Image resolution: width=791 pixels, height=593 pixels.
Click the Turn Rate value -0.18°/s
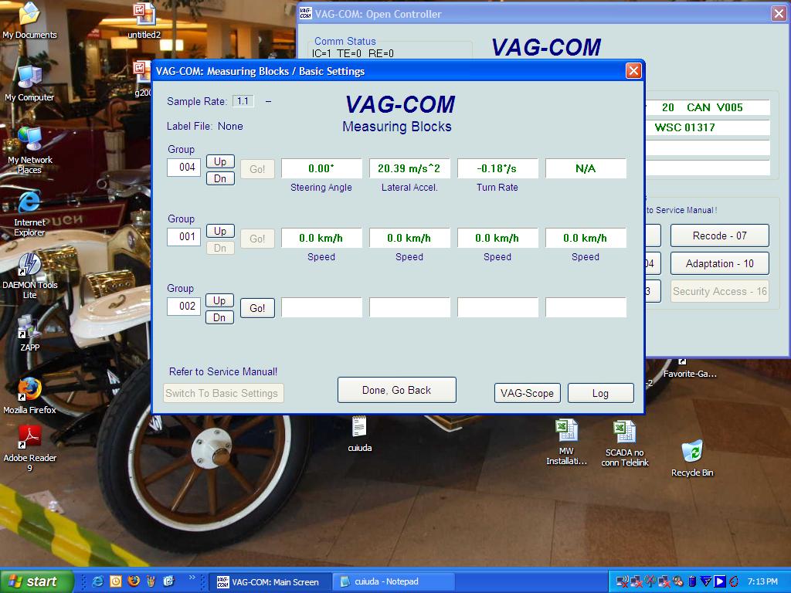click(x=497, y=168)
